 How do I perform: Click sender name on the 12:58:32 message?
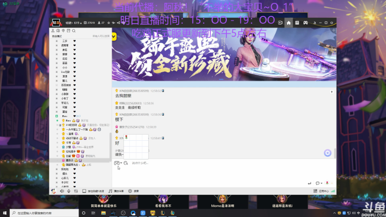tap(134, 91)
